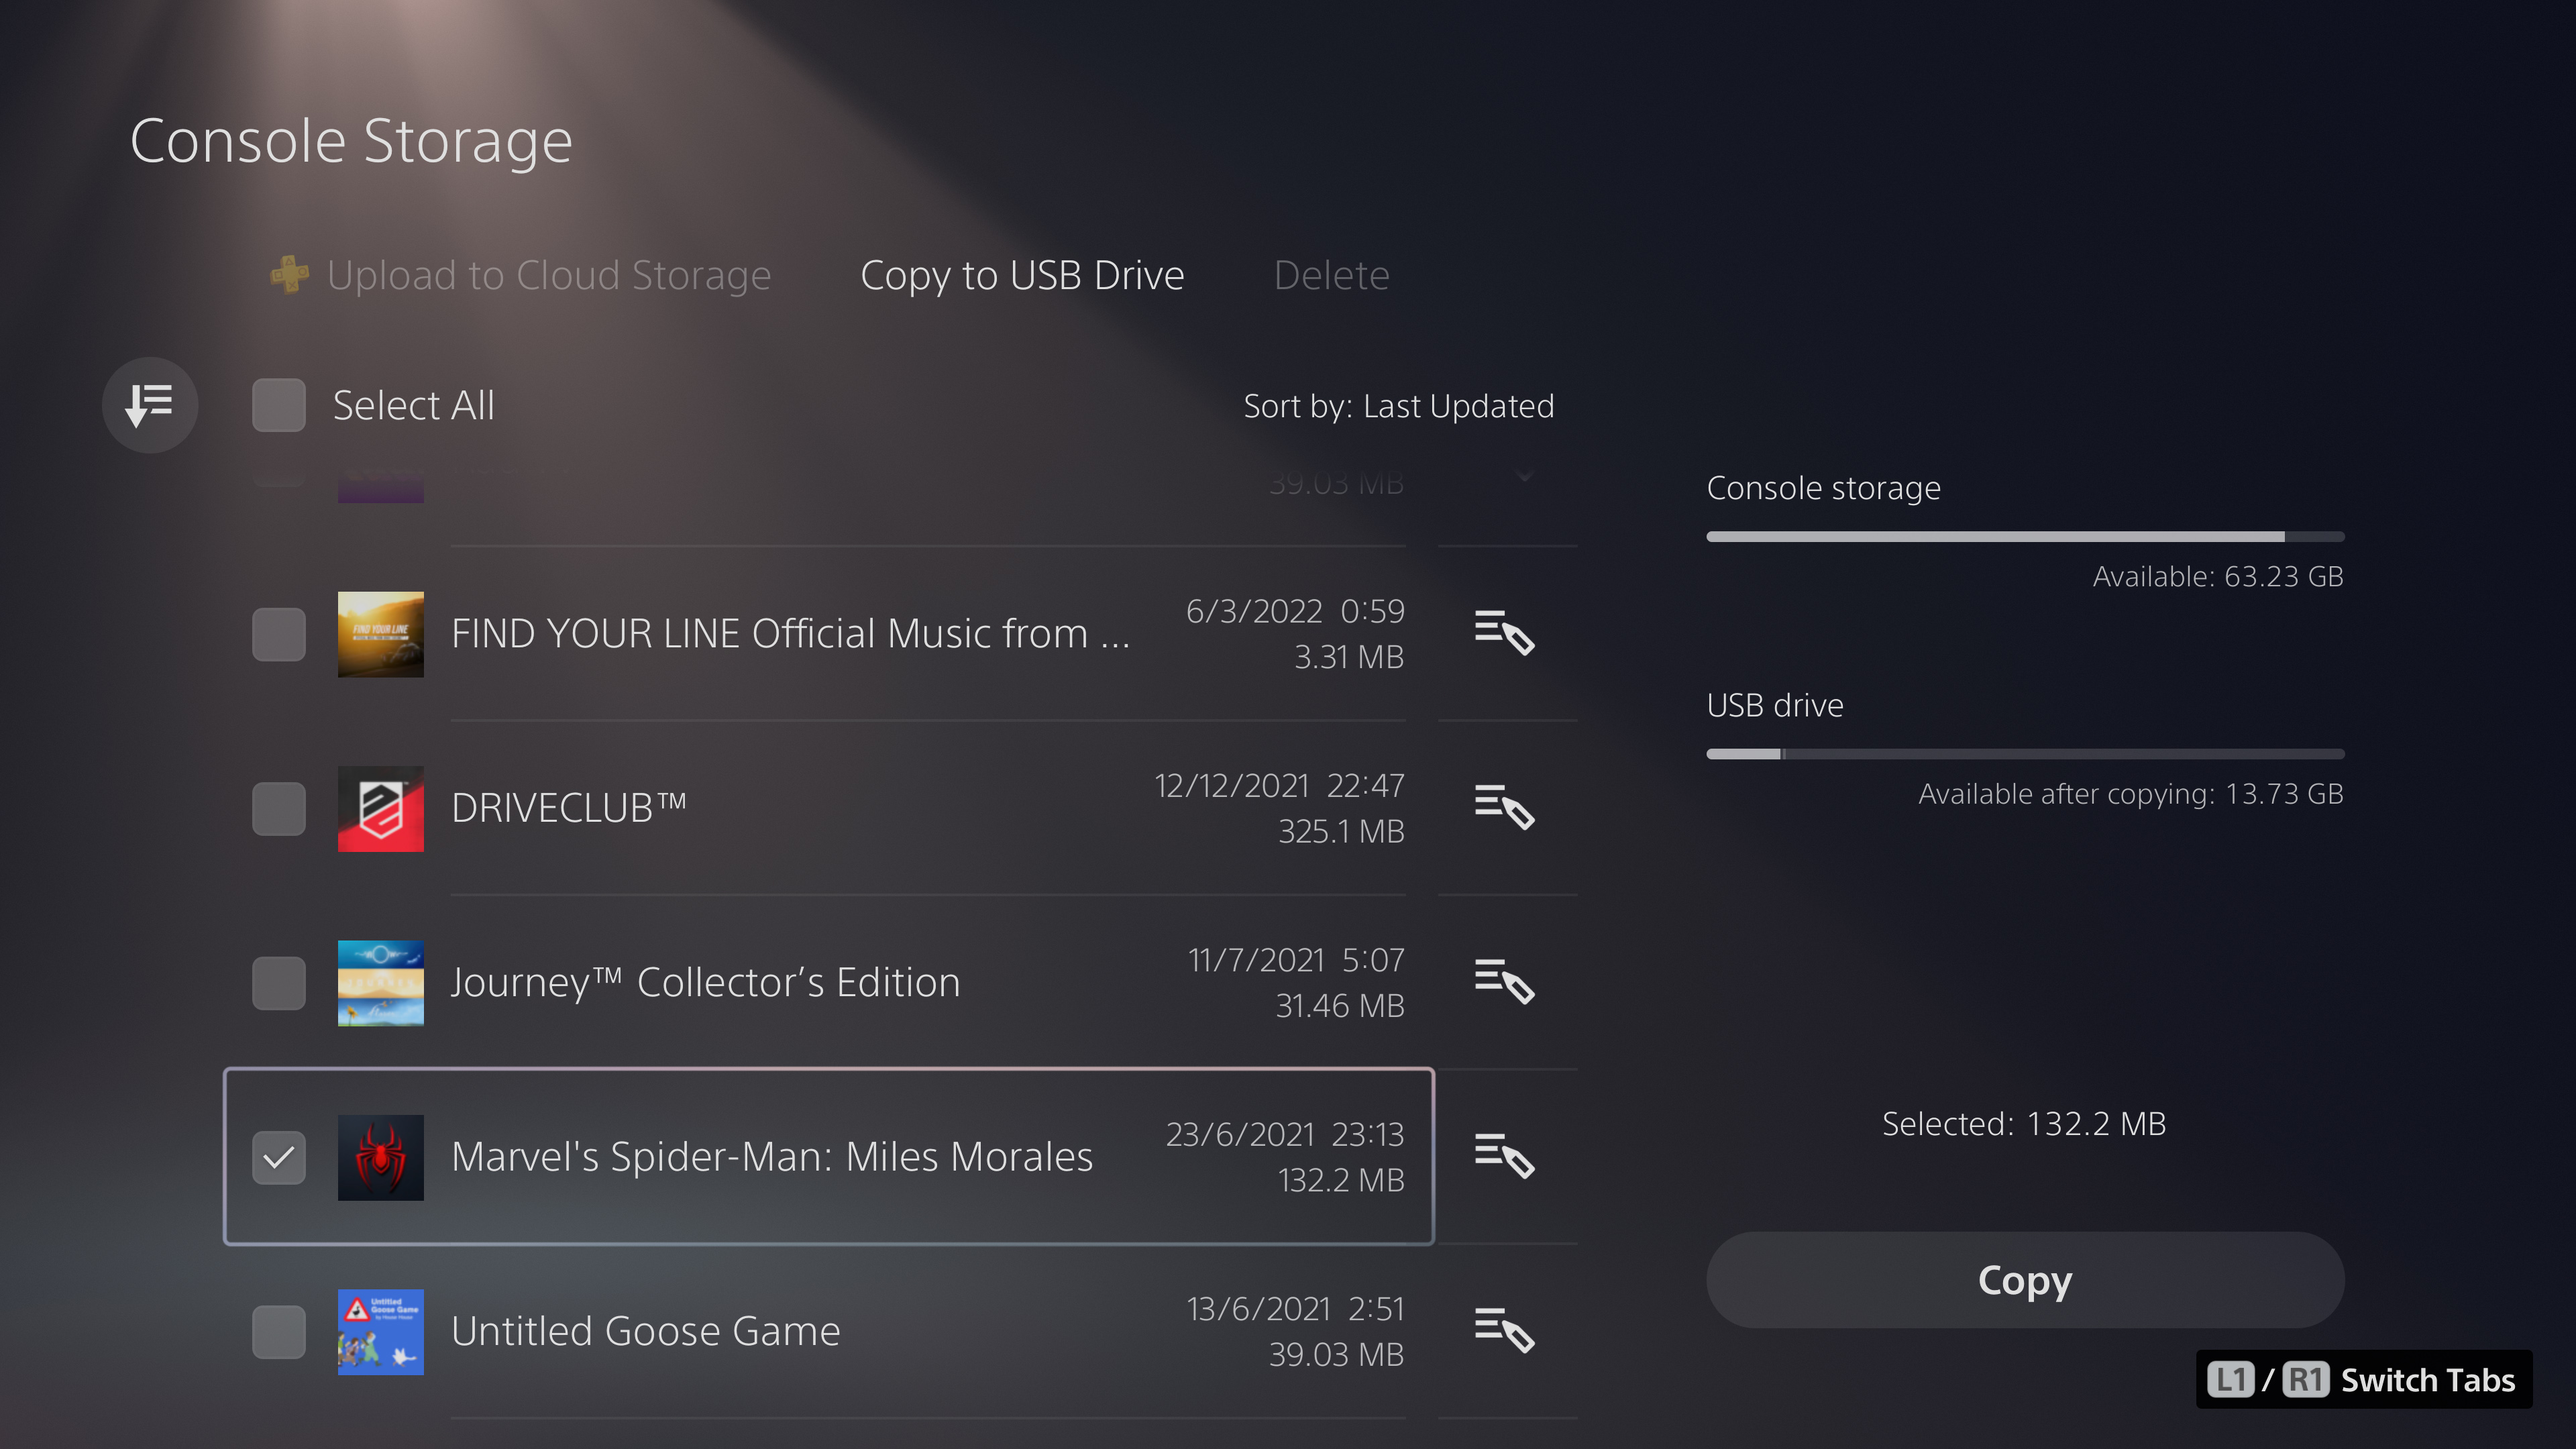This screenshot has width=2576, height=1449.
Task: Open the Copy to USB Drive tab
Action: pyautogui.click(x=1022, y=275)
